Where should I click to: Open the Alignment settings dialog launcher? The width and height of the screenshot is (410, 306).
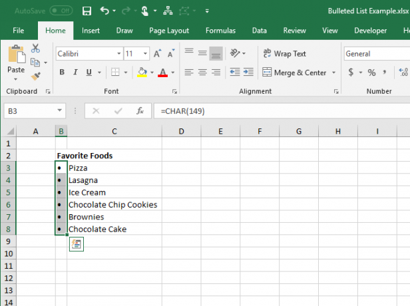[336, 91]
